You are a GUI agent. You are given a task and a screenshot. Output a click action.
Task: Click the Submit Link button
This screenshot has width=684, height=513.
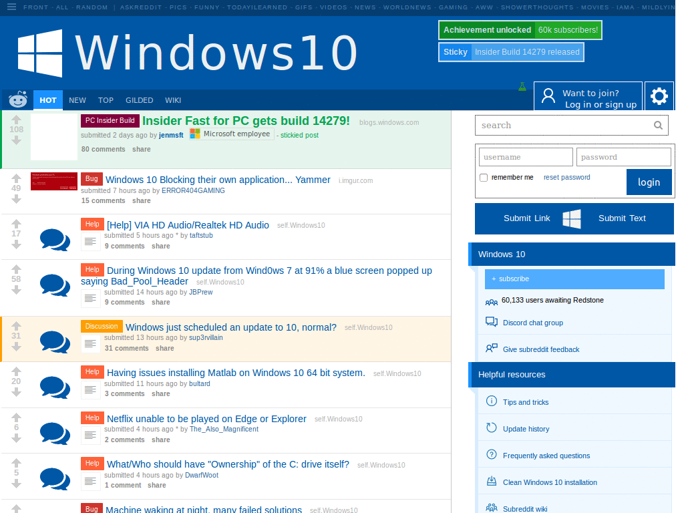tap(526, 218)
